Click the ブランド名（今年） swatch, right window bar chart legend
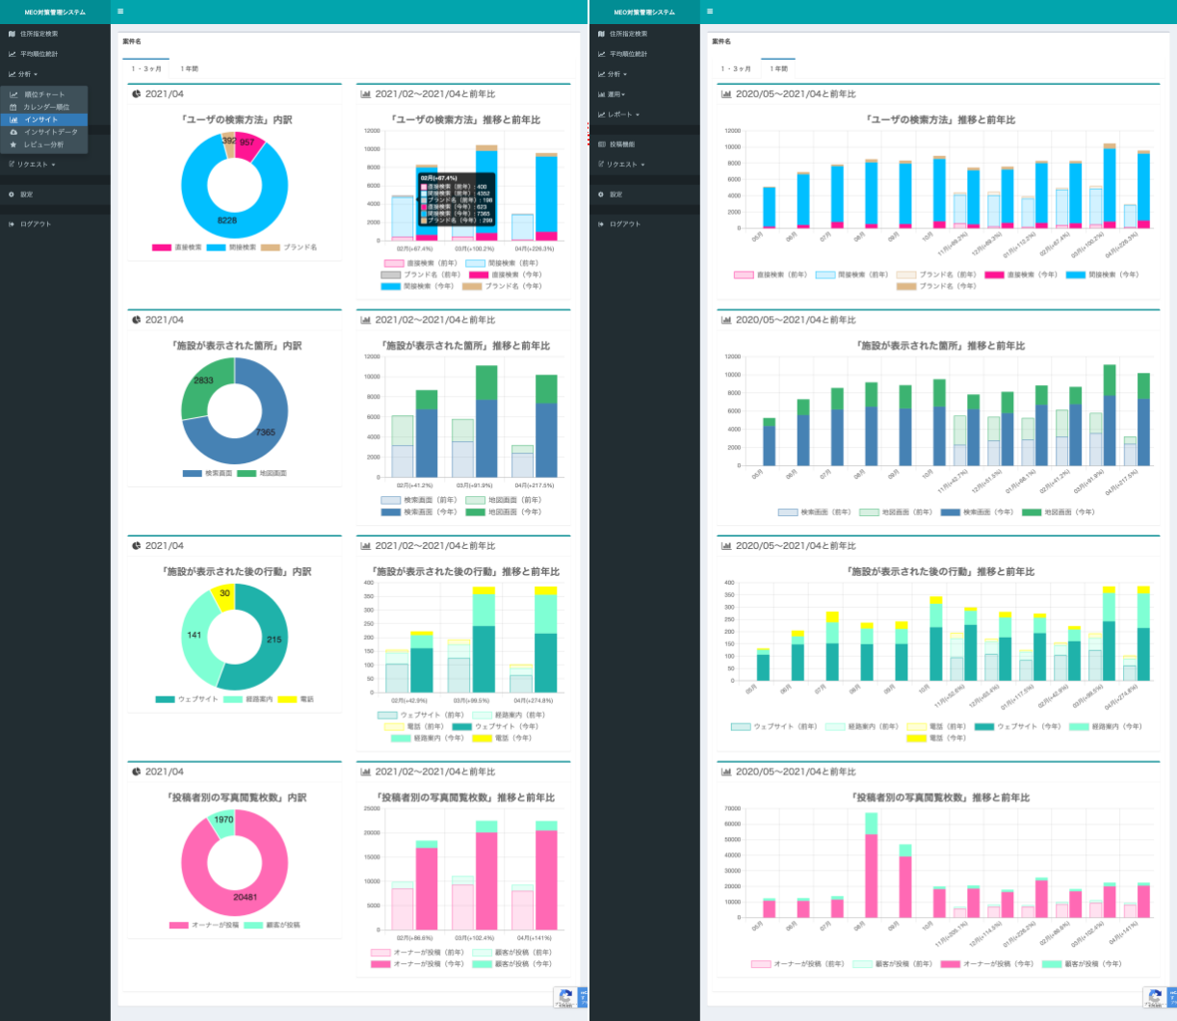1177x1021 pixels. (x=906, y=286)
